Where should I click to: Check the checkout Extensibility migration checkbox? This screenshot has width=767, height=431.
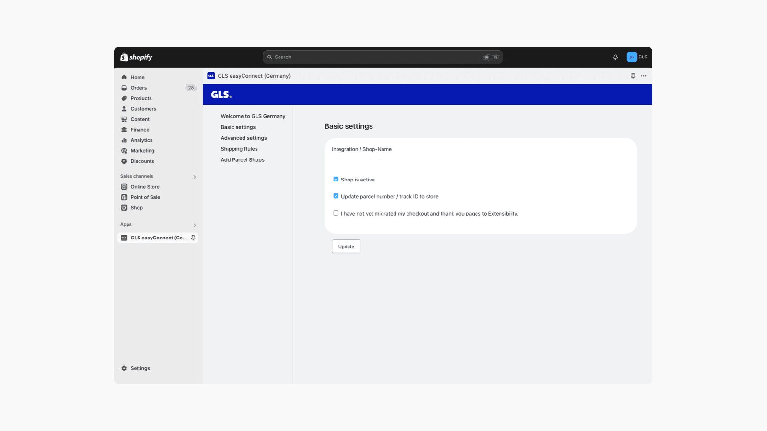(336, 213)
